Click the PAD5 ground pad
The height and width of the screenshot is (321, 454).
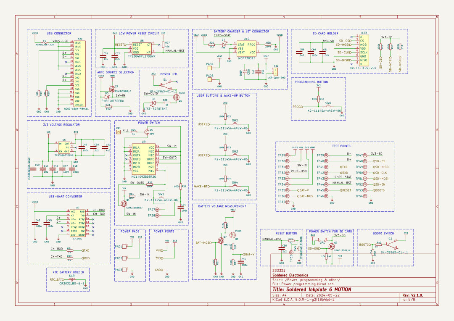point(210,79)
